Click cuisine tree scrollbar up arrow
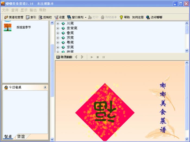Viewport: 190px width, 142px height. [x=187, y=23]
